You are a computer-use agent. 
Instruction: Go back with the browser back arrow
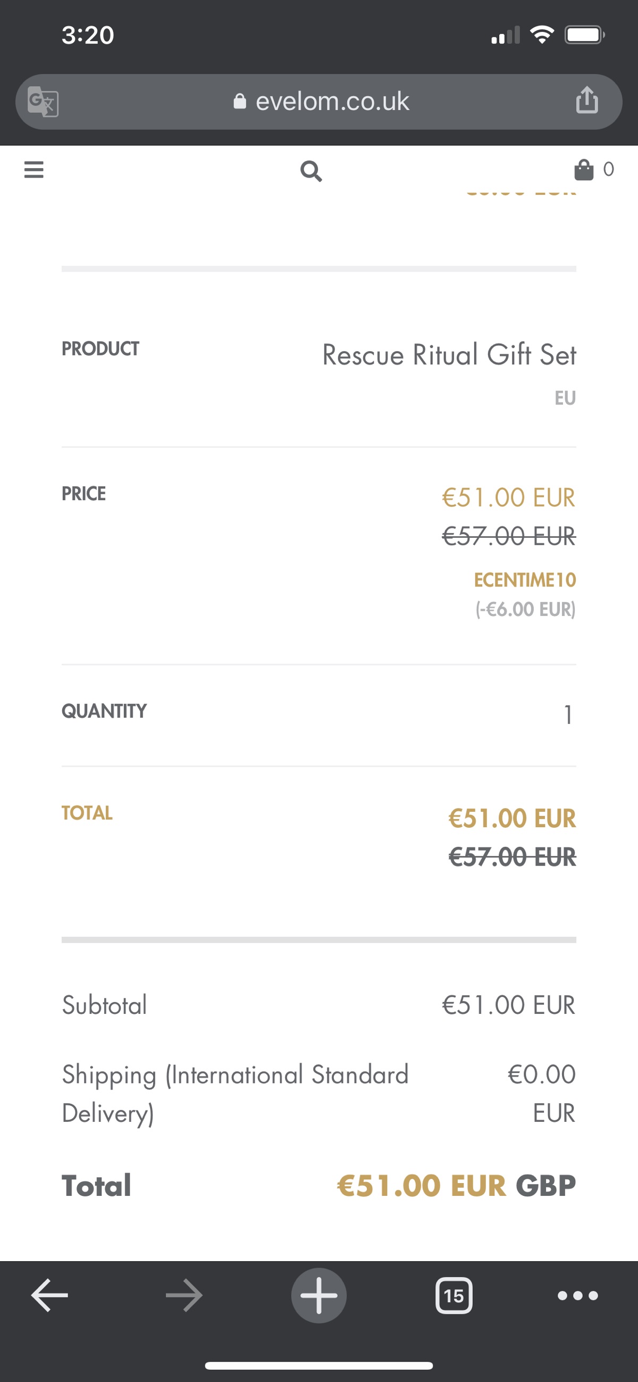pos(50,1295)
